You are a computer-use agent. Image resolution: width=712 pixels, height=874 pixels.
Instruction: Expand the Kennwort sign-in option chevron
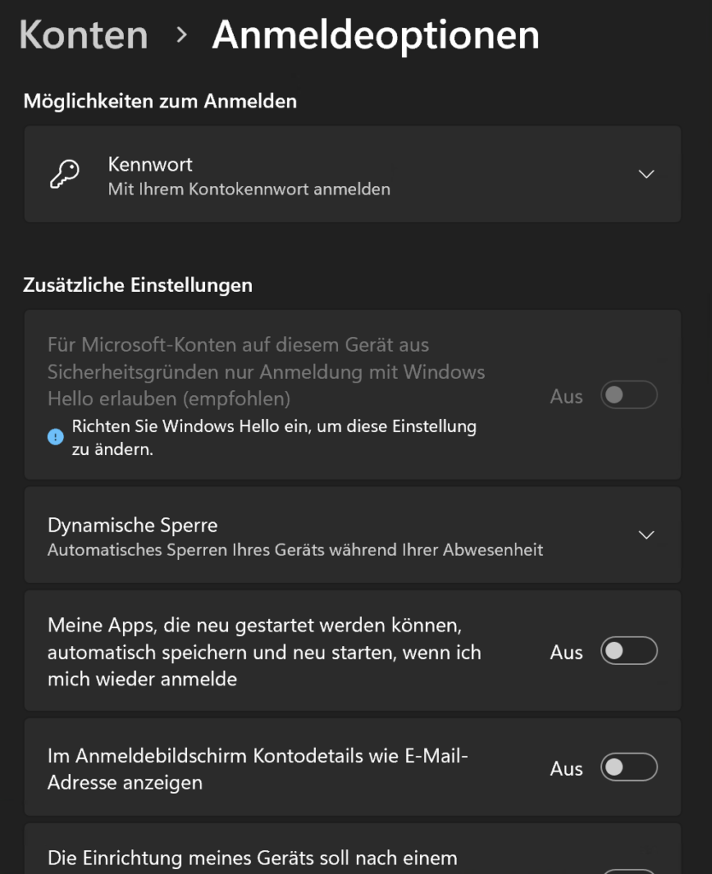pos(646,174)
